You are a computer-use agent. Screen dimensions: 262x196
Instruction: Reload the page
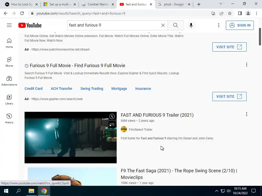pyautogui.click(x=22, y=13)
